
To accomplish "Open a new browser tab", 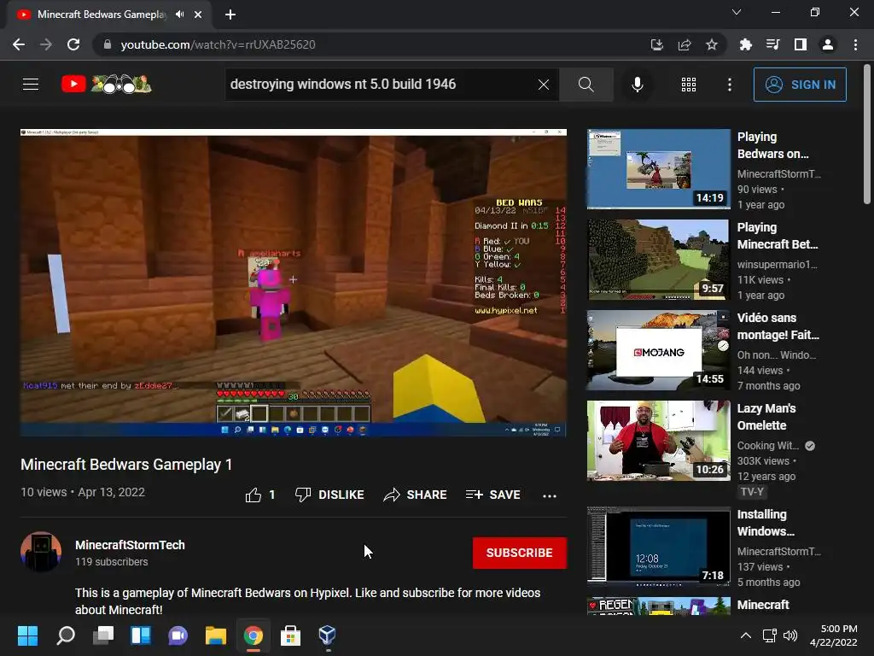I will [230, 15].
